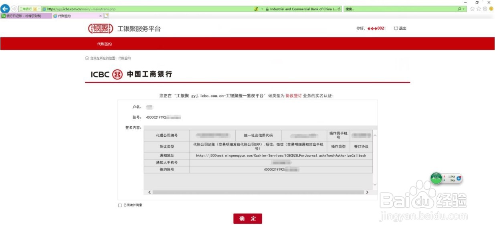The image size is (495, 233).
Task: Open Favorites star icon
Action: point(479,9)
